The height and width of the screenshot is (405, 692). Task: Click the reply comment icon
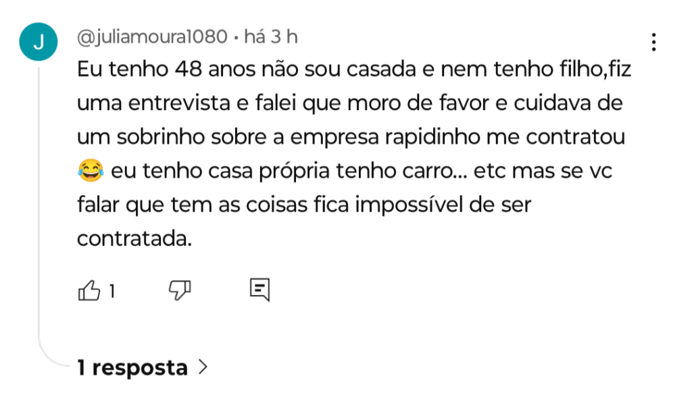point(260,290)
